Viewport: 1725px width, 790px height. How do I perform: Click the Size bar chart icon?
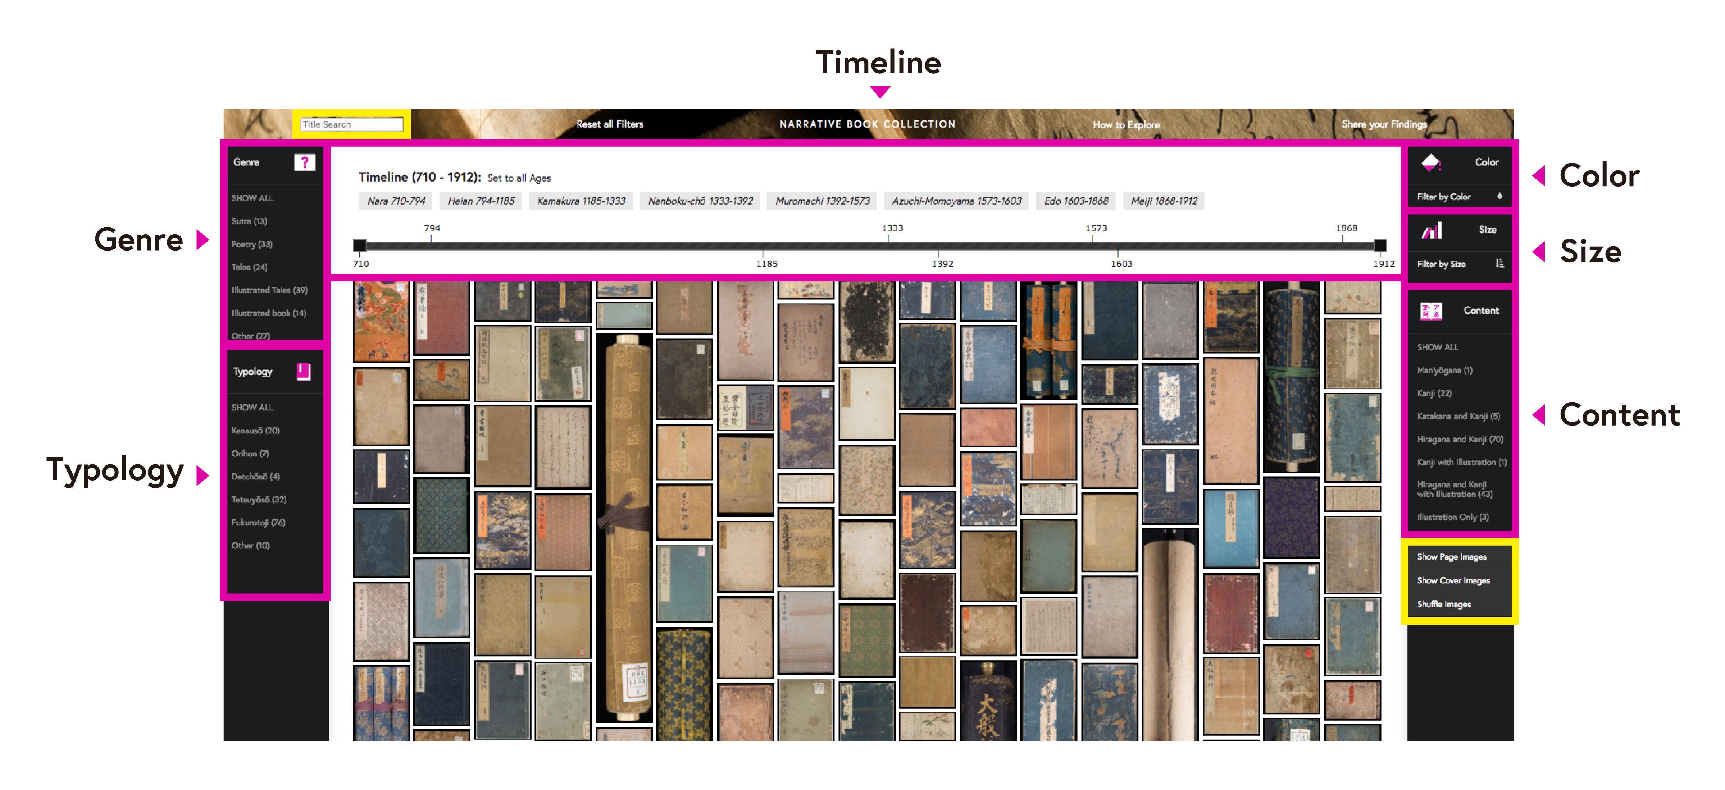click(1432, 230)
